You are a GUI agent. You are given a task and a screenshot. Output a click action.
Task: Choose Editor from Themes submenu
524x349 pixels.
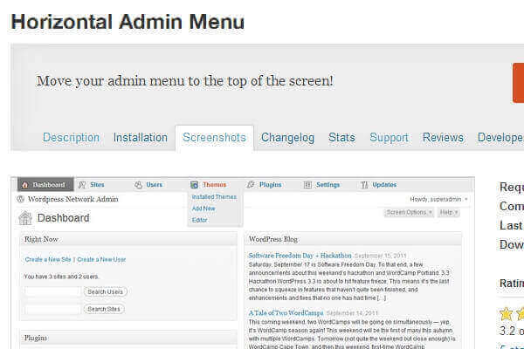click(199, 220)
